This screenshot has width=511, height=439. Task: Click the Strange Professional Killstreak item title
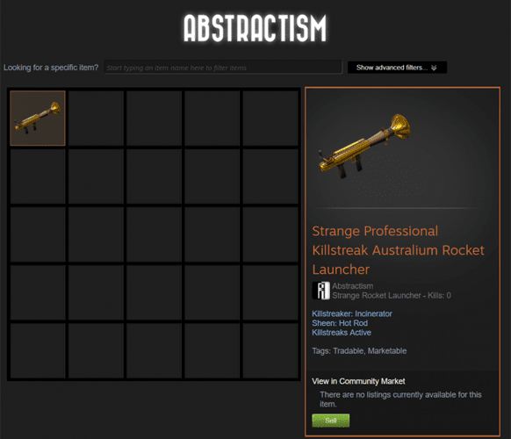tap(399, 250)
